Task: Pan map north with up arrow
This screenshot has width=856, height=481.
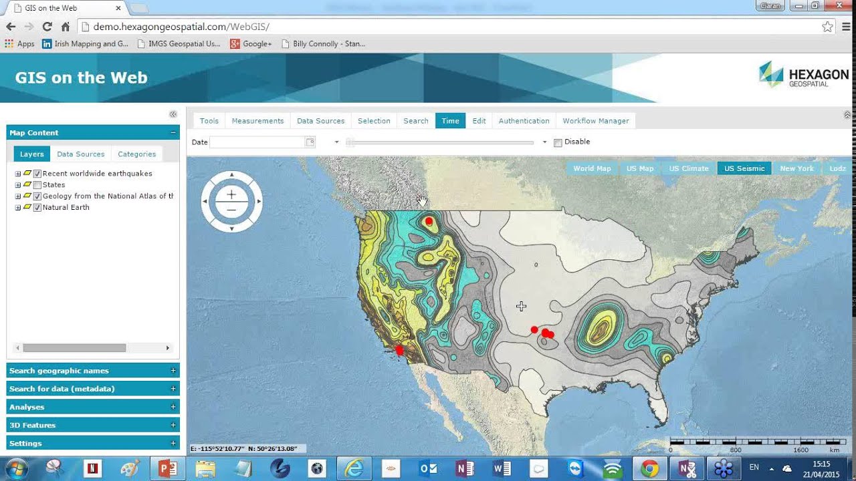Action: [x=231, y=175]
